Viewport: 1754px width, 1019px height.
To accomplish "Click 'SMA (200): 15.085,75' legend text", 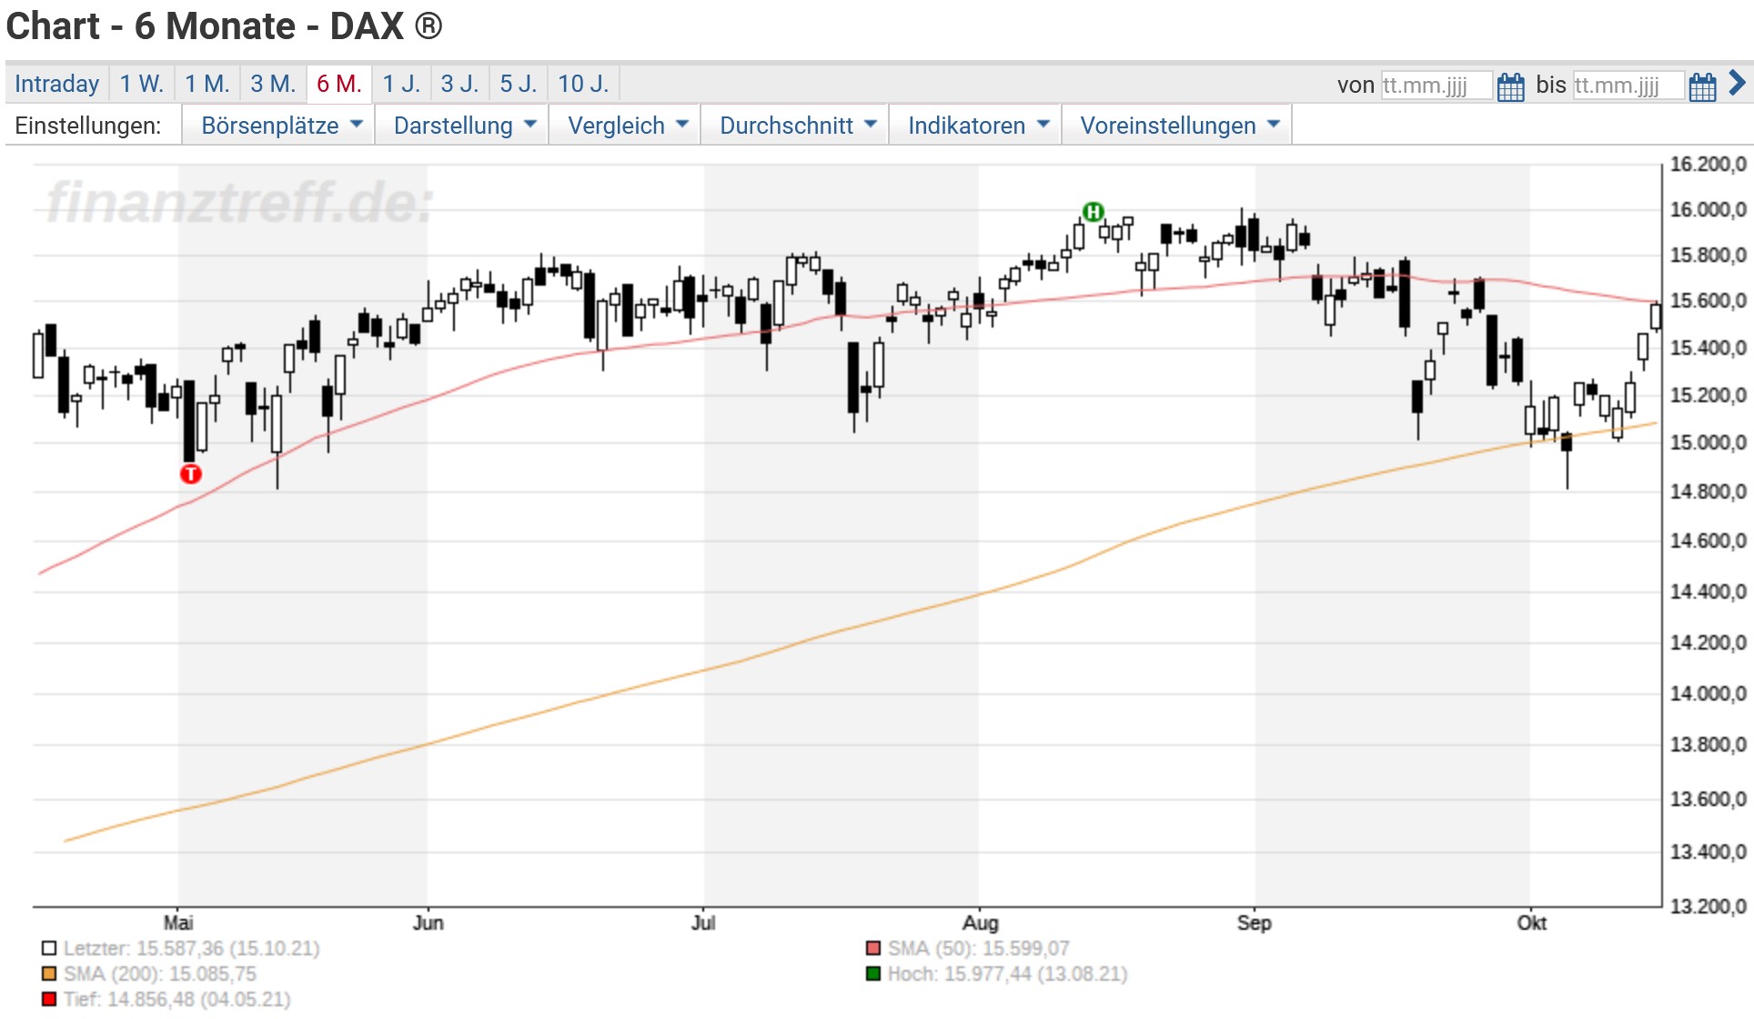I will 160,974.
